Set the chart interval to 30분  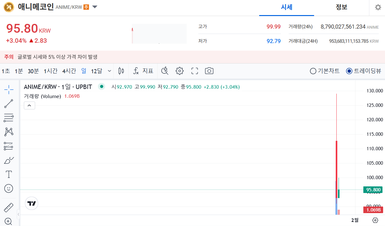[33, 71]
